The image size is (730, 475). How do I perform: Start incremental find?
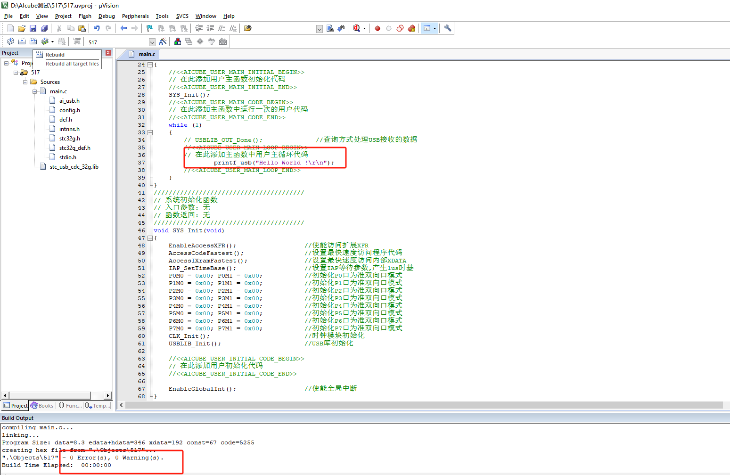[341, 28]
